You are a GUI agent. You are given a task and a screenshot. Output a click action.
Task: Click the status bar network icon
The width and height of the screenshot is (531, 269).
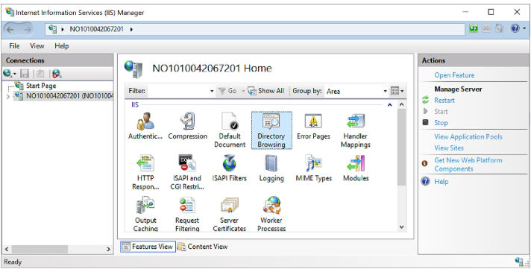(518, 262)
